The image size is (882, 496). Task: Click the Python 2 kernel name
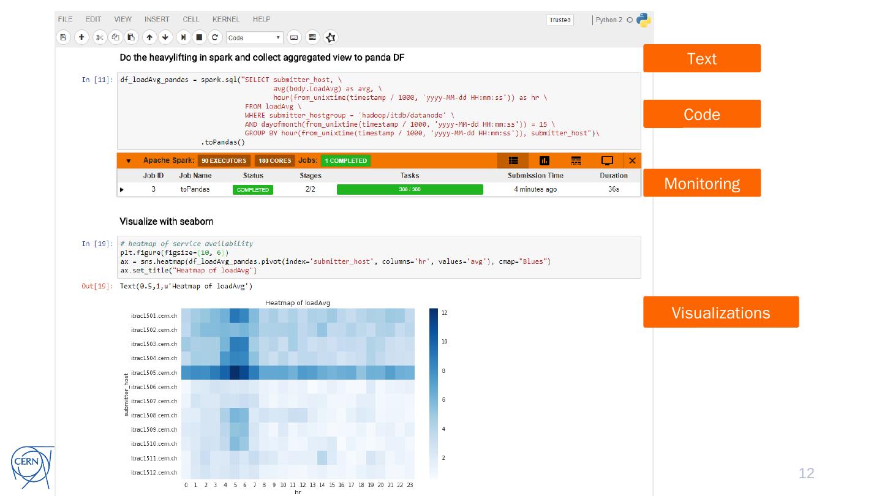pos(609,20)
